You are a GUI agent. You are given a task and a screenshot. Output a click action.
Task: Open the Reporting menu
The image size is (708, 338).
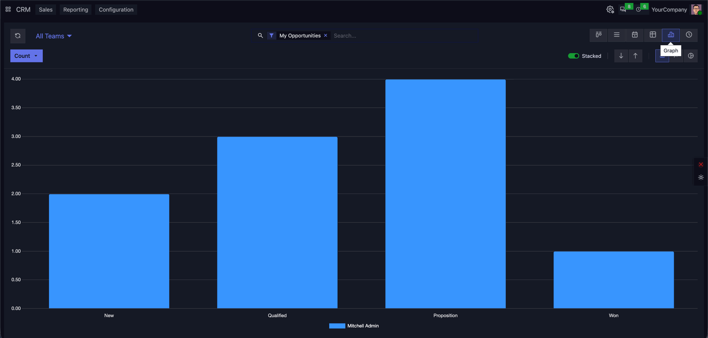[76, 10]
